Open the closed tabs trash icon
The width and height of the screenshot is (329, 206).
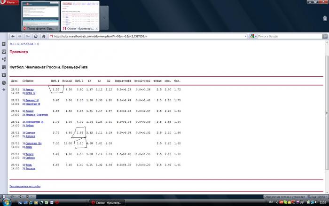point(325,18)
